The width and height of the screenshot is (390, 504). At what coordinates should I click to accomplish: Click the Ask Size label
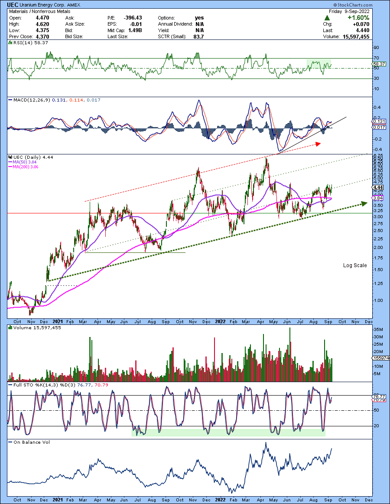pyautogui.click(x=75, y=24)
